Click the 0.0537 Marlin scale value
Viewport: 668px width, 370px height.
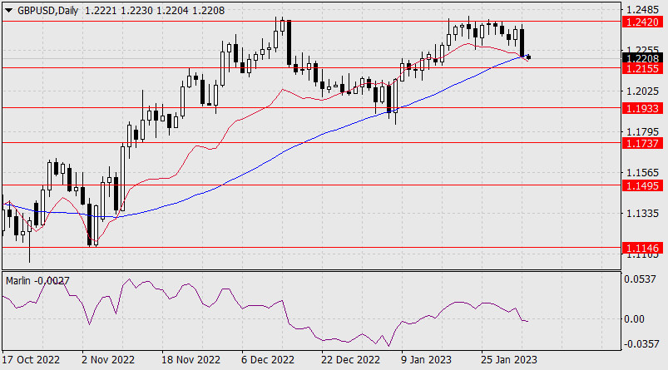(x=640, y=279)
